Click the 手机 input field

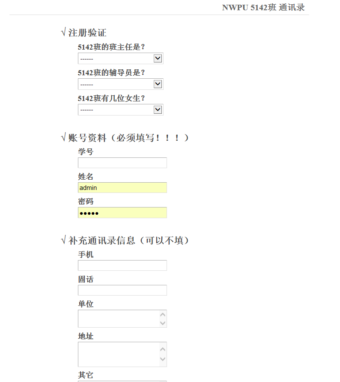click(122, 265)
